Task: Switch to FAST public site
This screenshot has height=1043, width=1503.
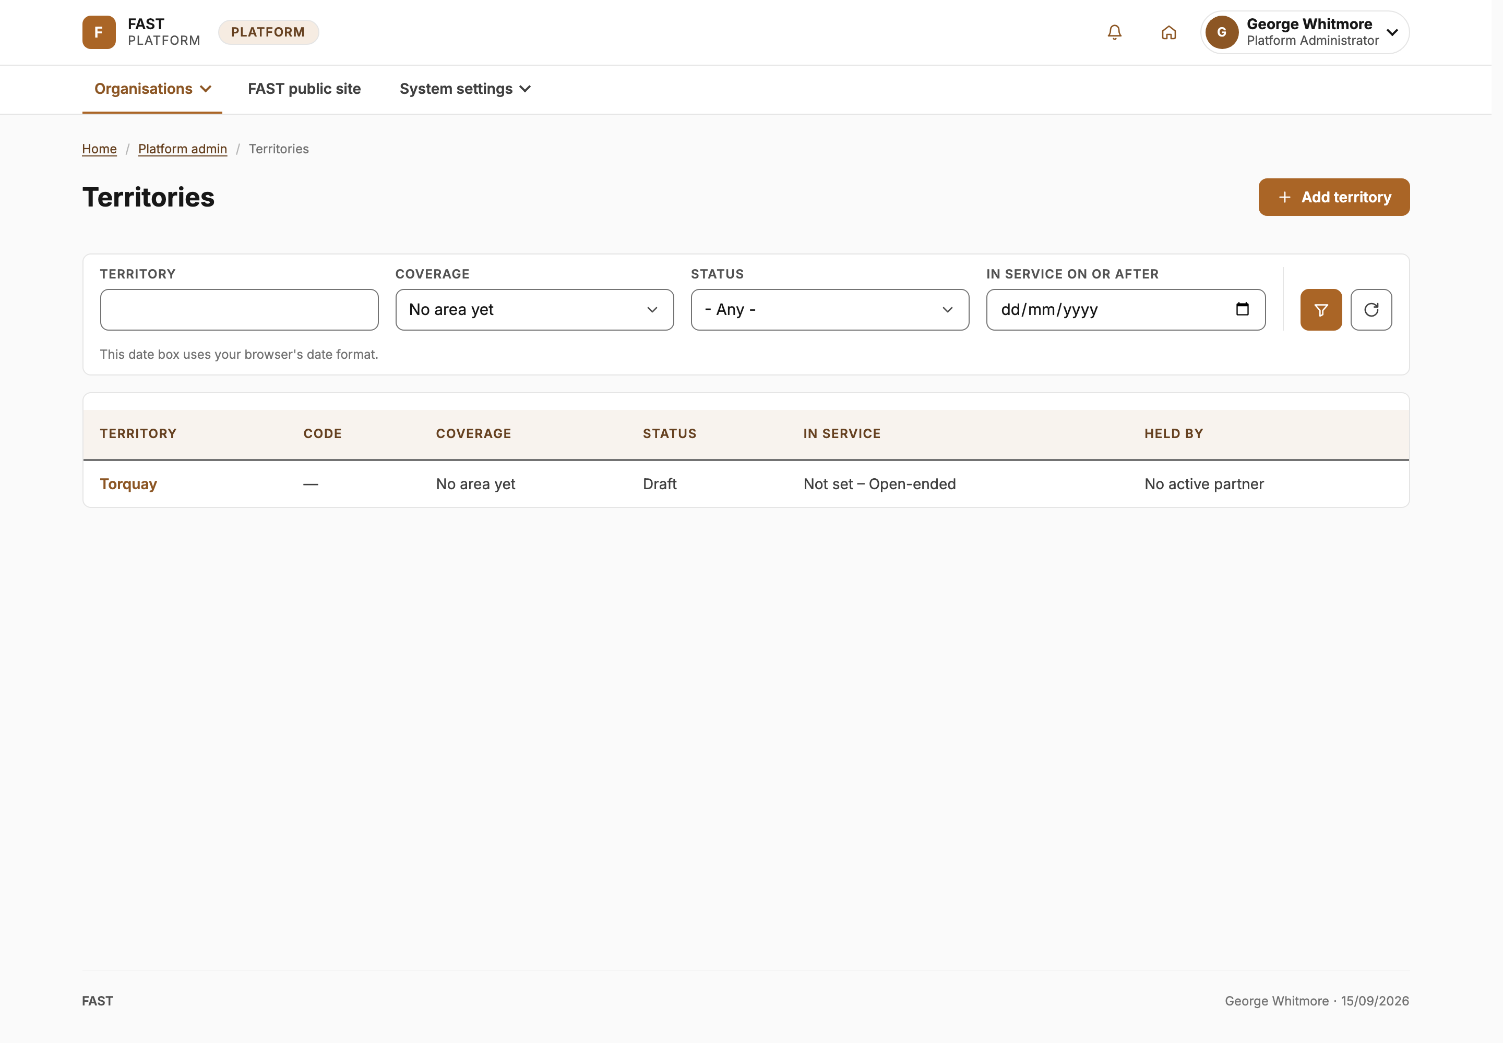Action: [x=304, y=89]
